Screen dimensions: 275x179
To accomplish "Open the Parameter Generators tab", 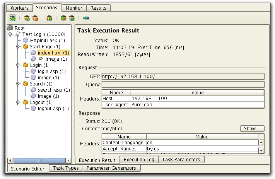I will pos(111,168).
